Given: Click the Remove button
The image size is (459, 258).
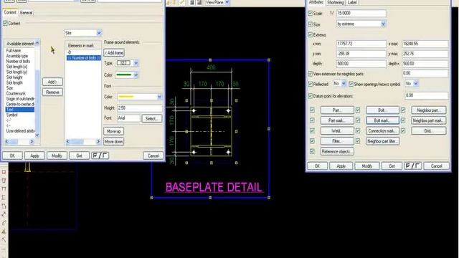Looking at the screenshot, I should point(52,92).
